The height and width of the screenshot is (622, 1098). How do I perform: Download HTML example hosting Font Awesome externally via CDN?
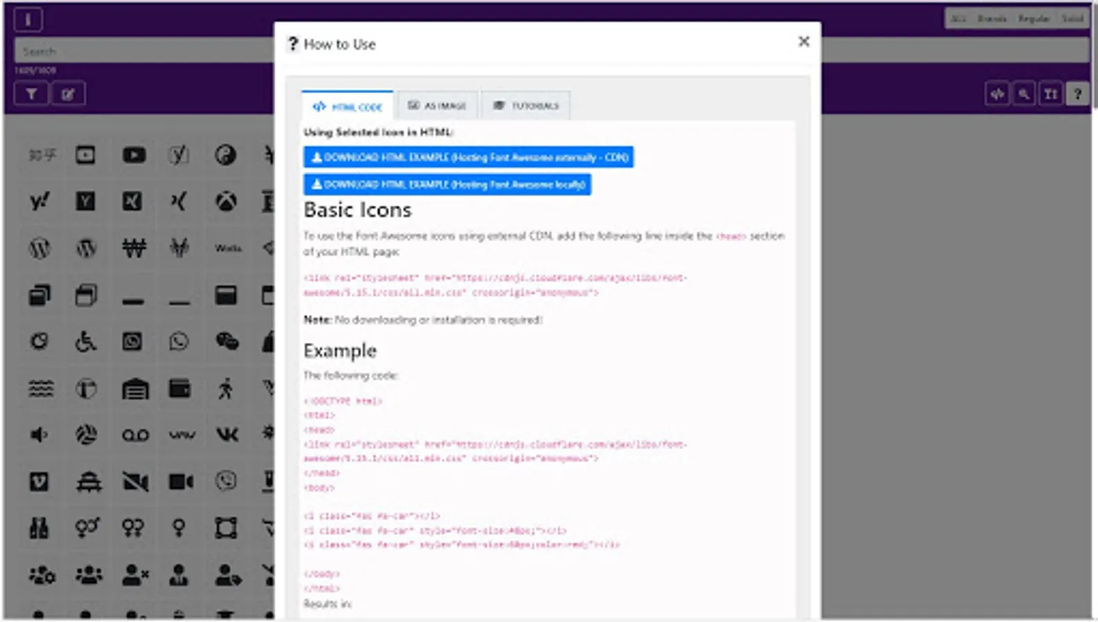coord(468,158)
